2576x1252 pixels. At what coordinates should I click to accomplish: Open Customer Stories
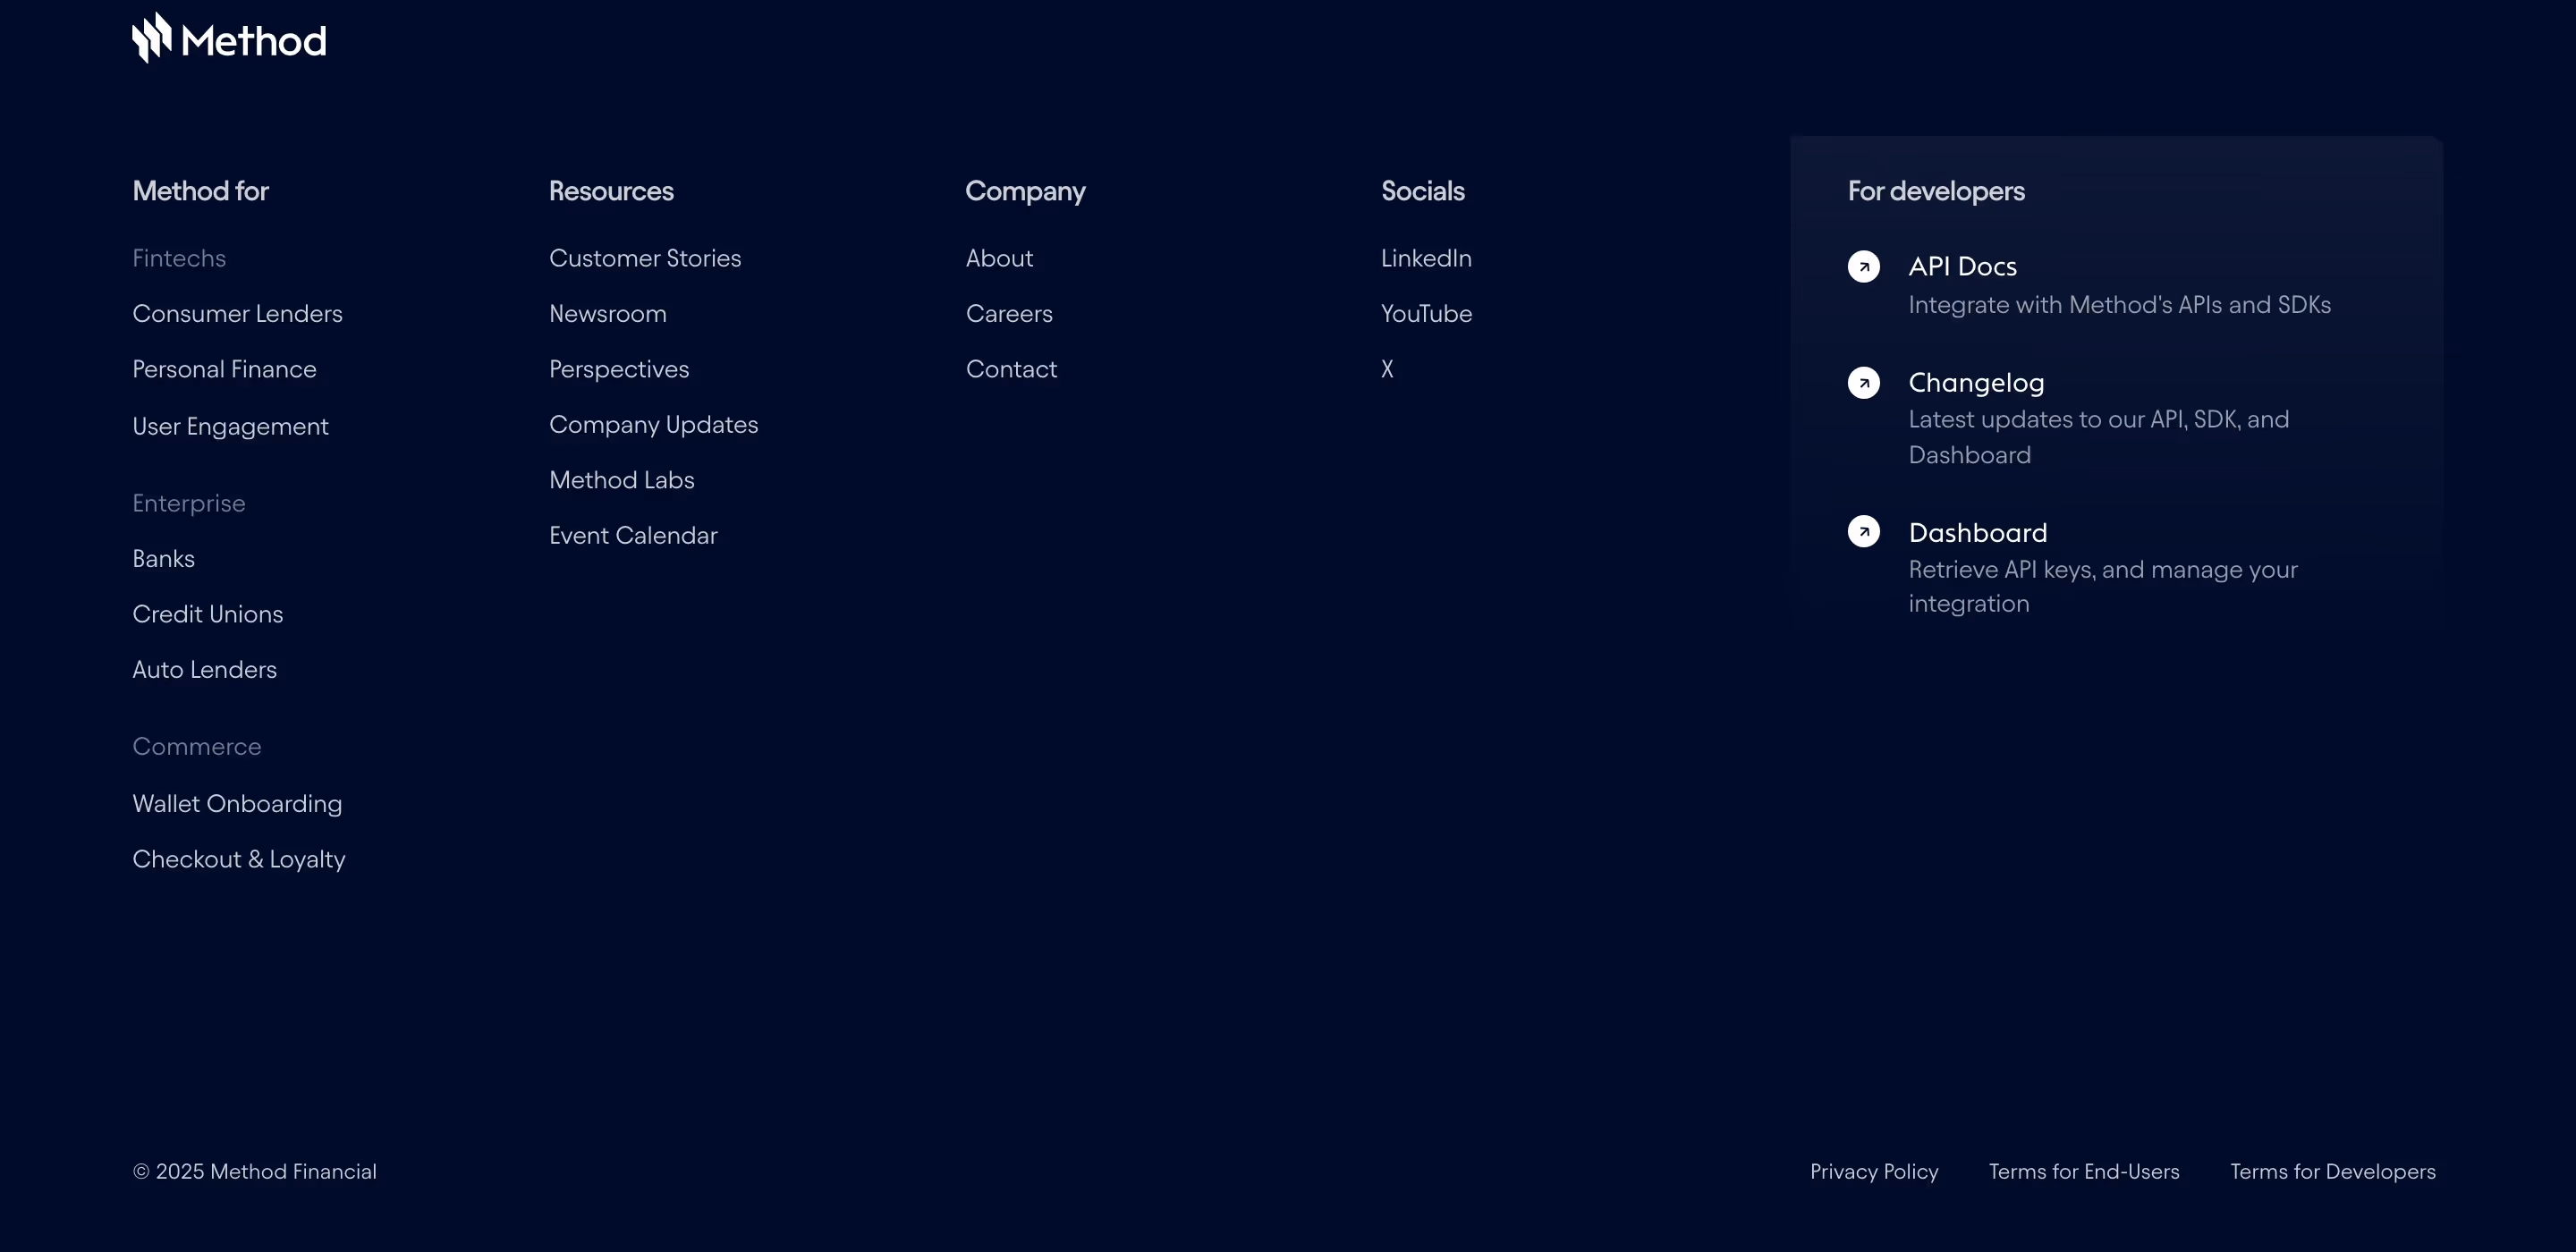click(x=645, y=258)
